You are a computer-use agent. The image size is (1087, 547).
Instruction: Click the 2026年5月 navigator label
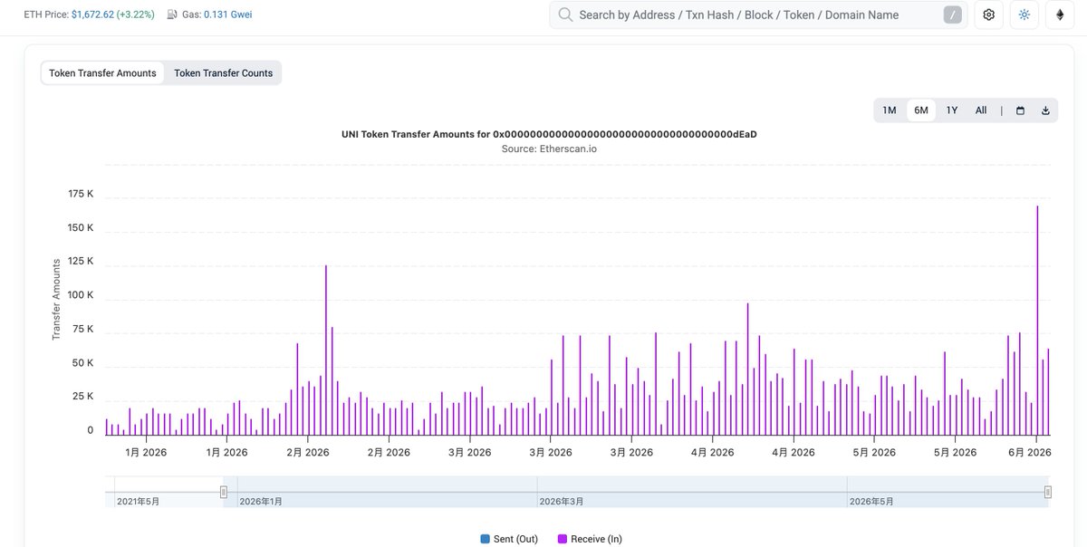(870, 501)
